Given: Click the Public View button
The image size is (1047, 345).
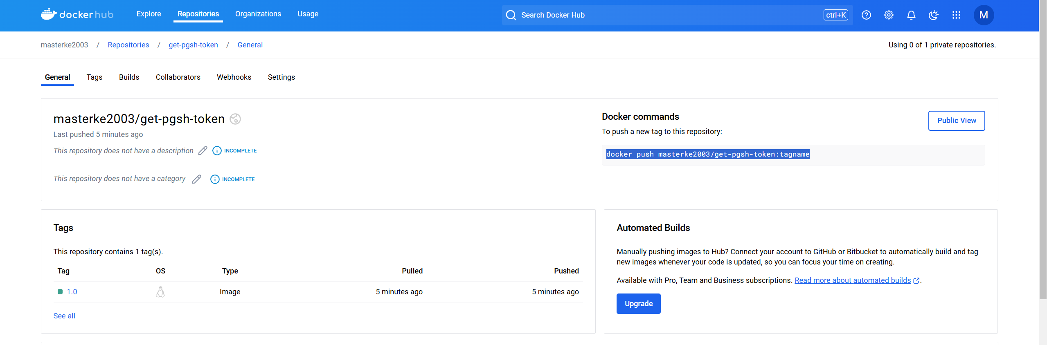Looking at the screenshot, I should (x=957, y=121).
